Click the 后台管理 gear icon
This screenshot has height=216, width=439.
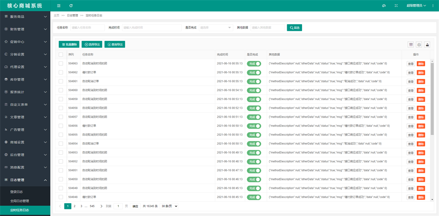tap(6, 155)
